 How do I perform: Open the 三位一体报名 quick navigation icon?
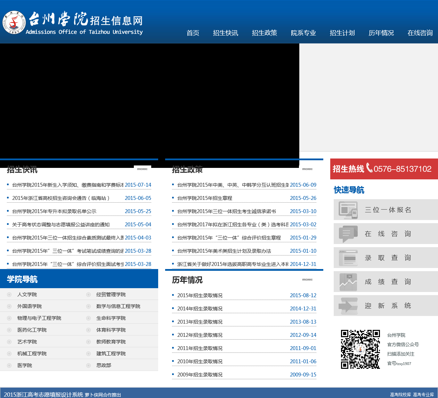pos(348,210)
